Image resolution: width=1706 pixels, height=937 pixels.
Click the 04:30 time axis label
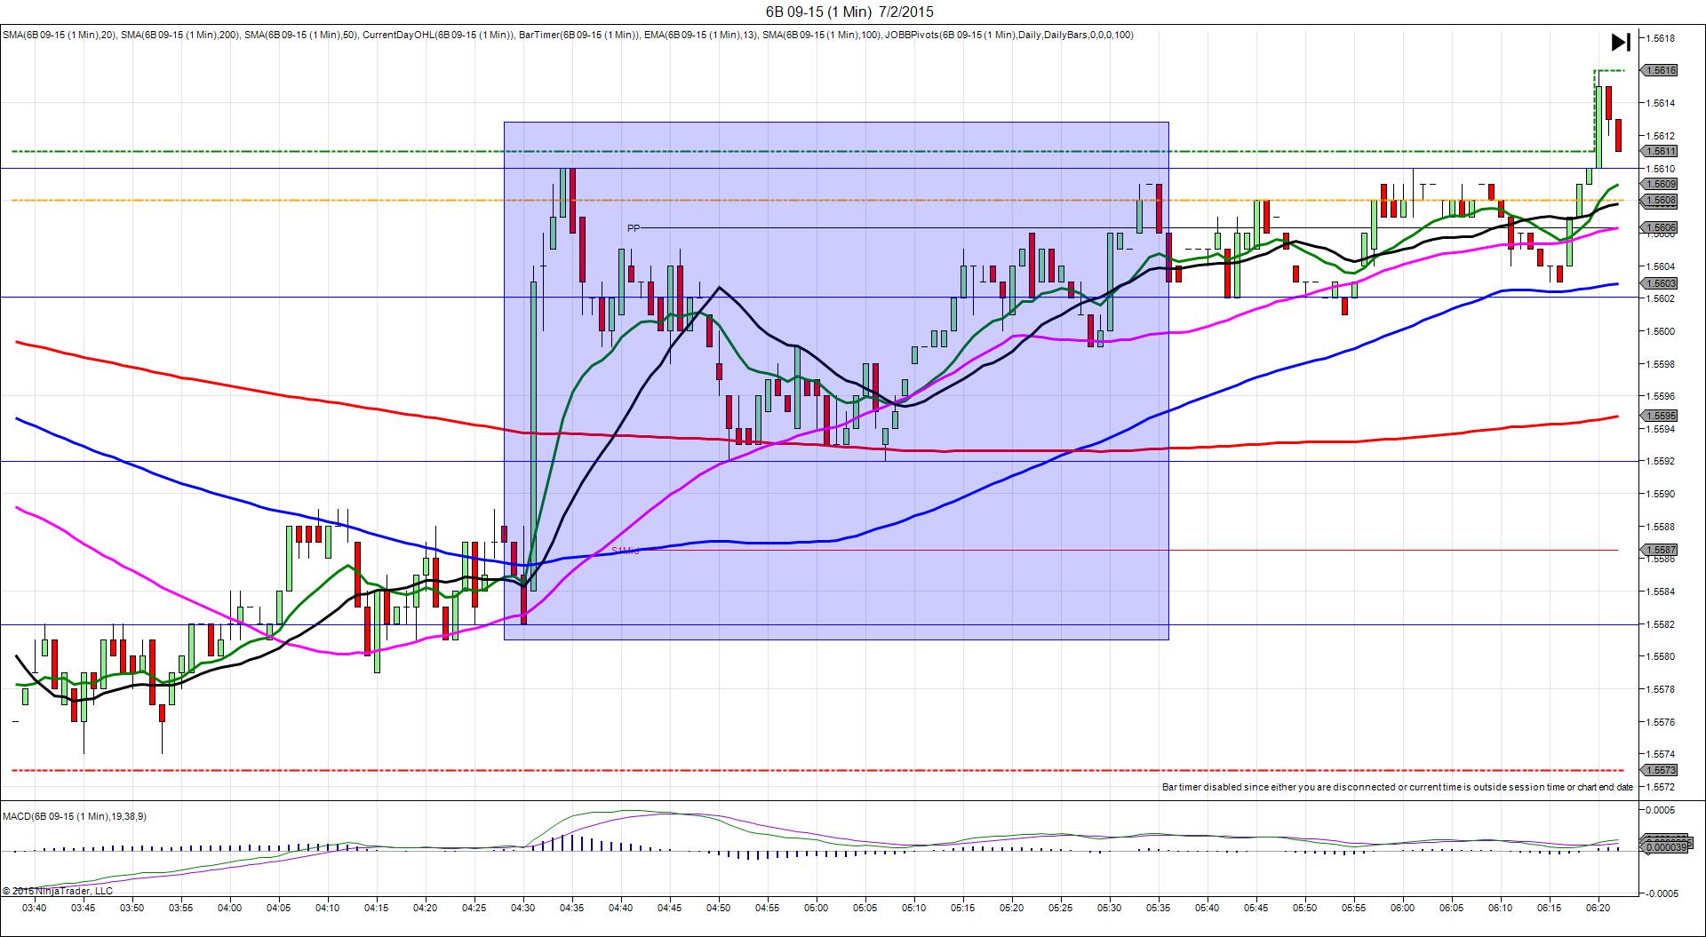[523, 908]
